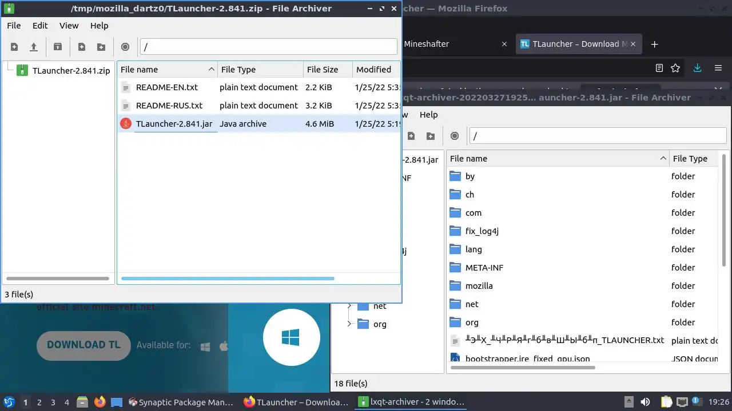This screenshot has height=411, width=732.
Task: Click Stop circle icon in jar archiver window
Action: tap(455, 136)
